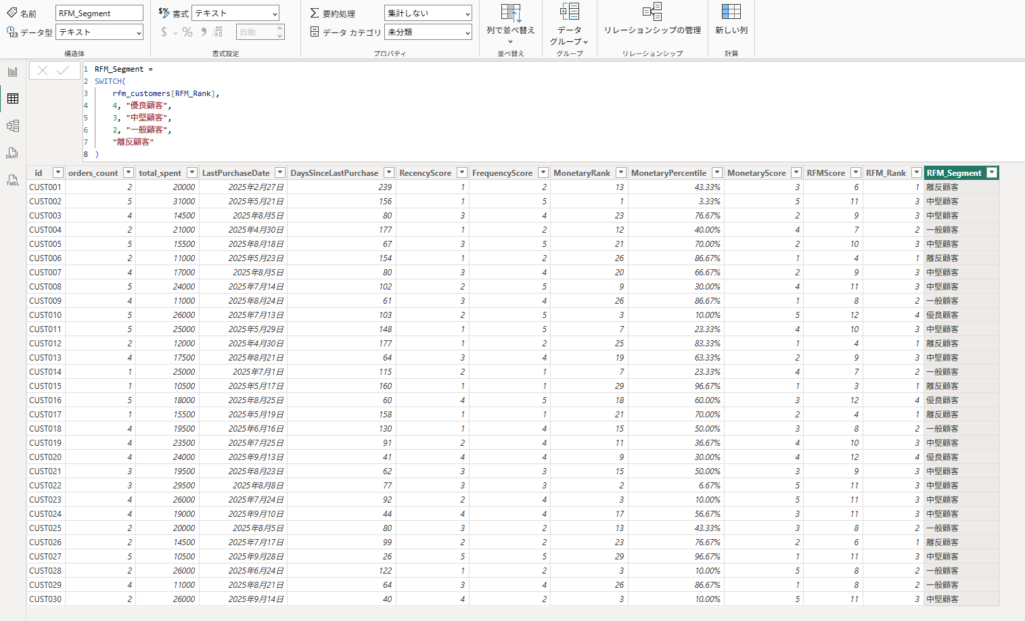Open filter arrow on total_spent column

coord(192,172)
